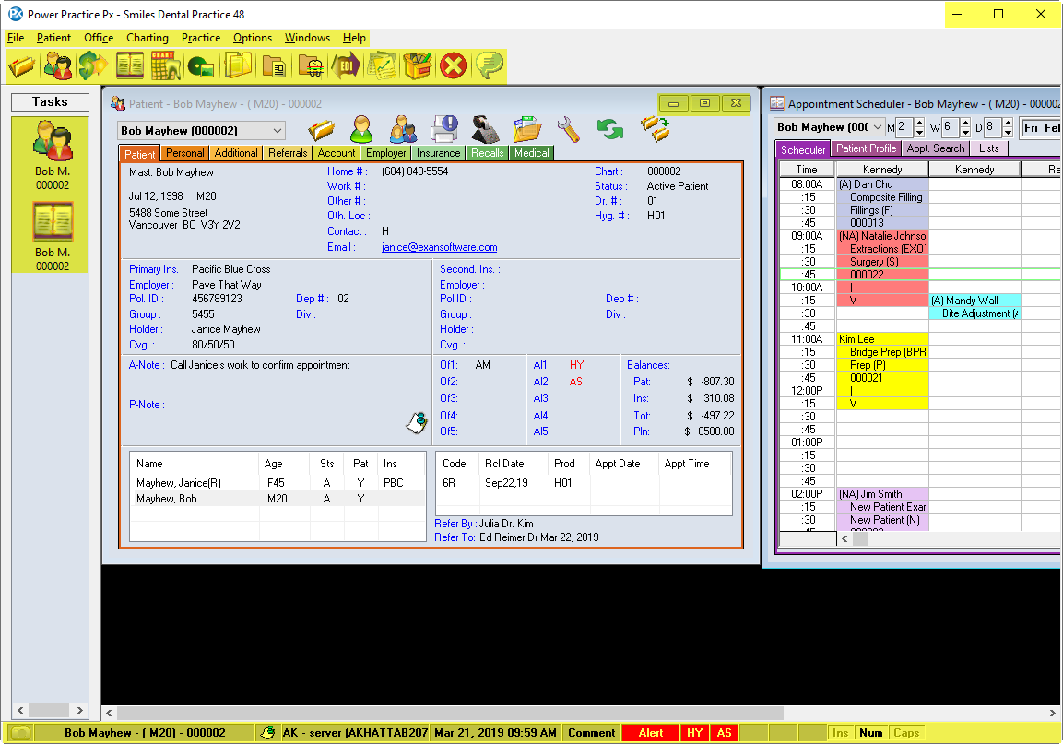Click the green refresh arrows icon
The width and height of the screenshot is (1063, 744).
point(609,129)
